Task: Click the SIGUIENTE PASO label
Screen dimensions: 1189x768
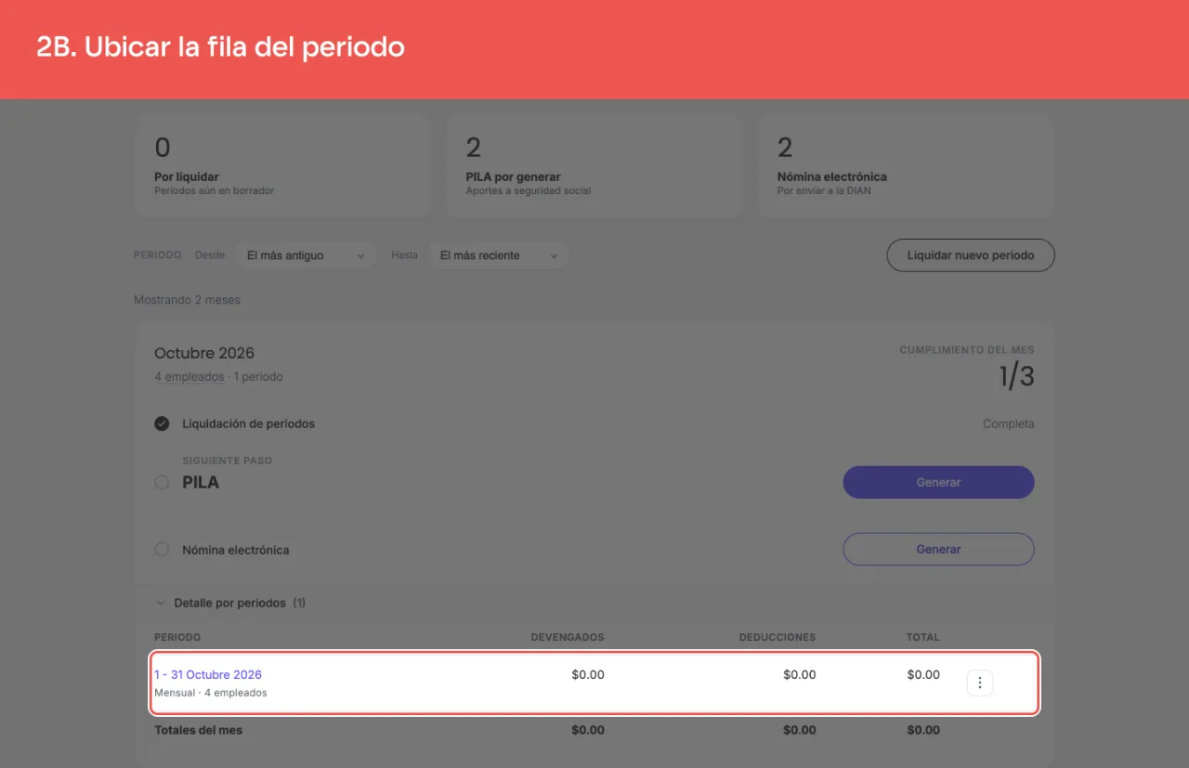Action: [x=228, y=461]
